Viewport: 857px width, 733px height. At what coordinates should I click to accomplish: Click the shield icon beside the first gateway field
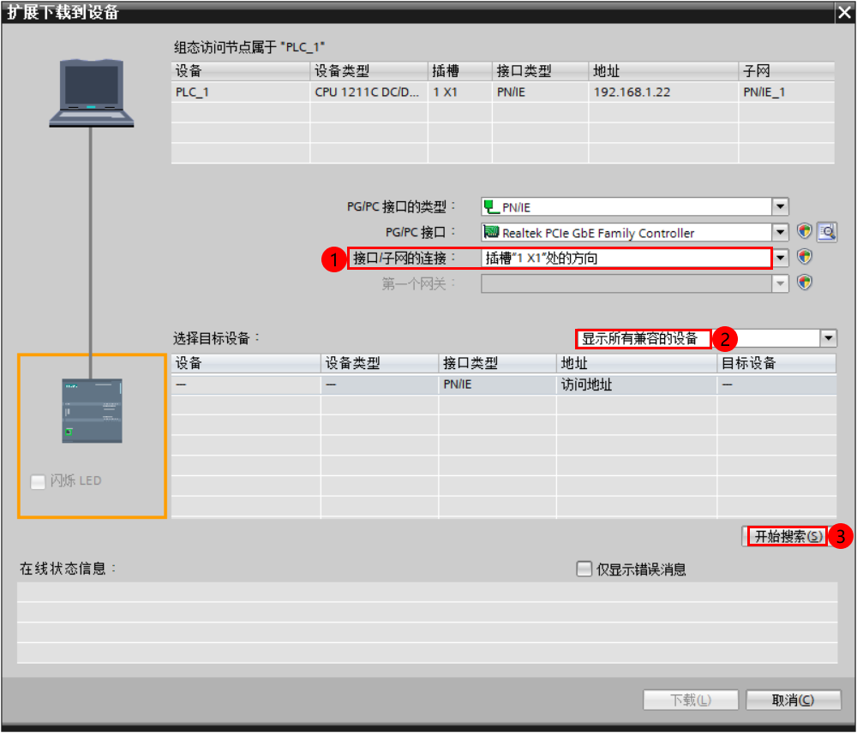point(804,283)
